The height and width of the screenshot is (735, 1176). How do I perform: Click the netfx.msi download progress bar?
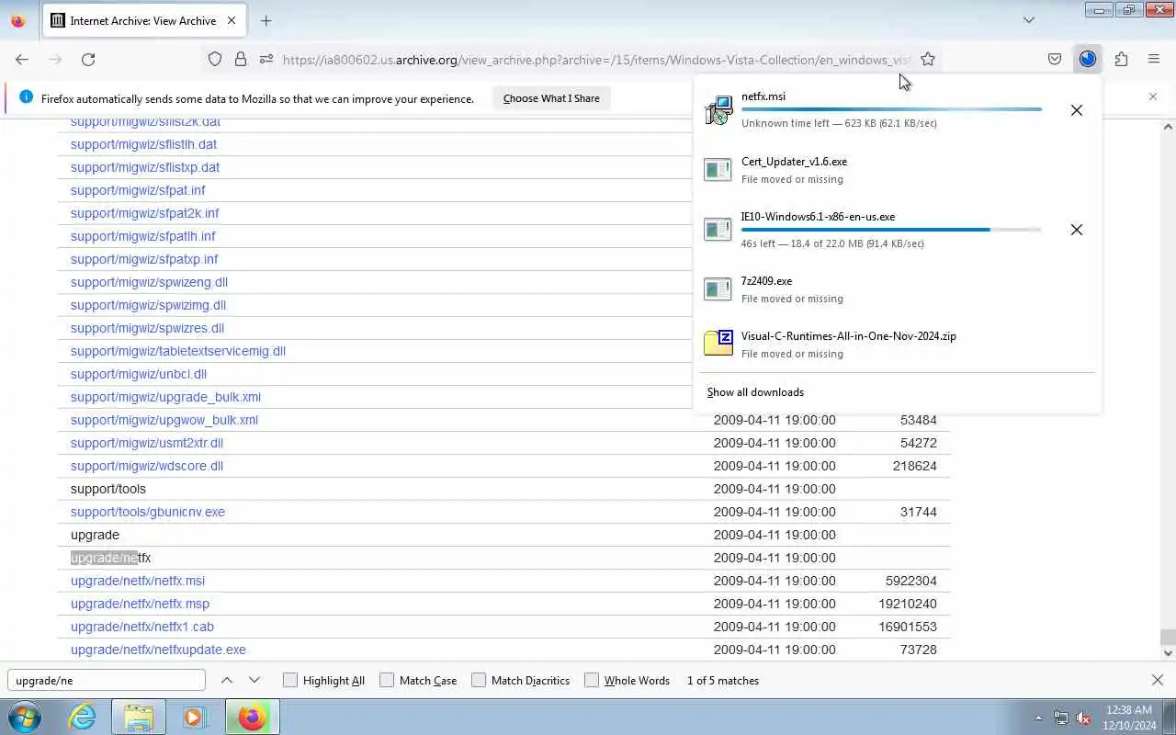pos(891,109)
